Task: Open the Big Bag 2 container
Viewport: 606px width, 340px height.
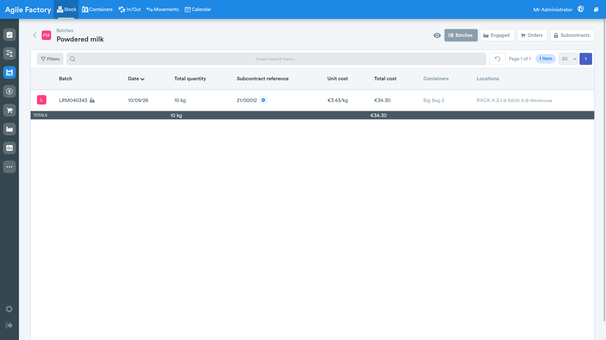Action: (x=434, y=100)
